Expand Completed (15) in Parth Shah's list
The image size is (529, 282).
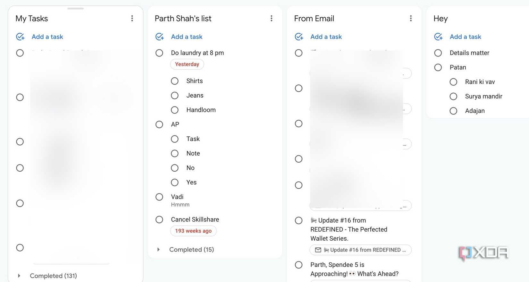click(158, 249)
